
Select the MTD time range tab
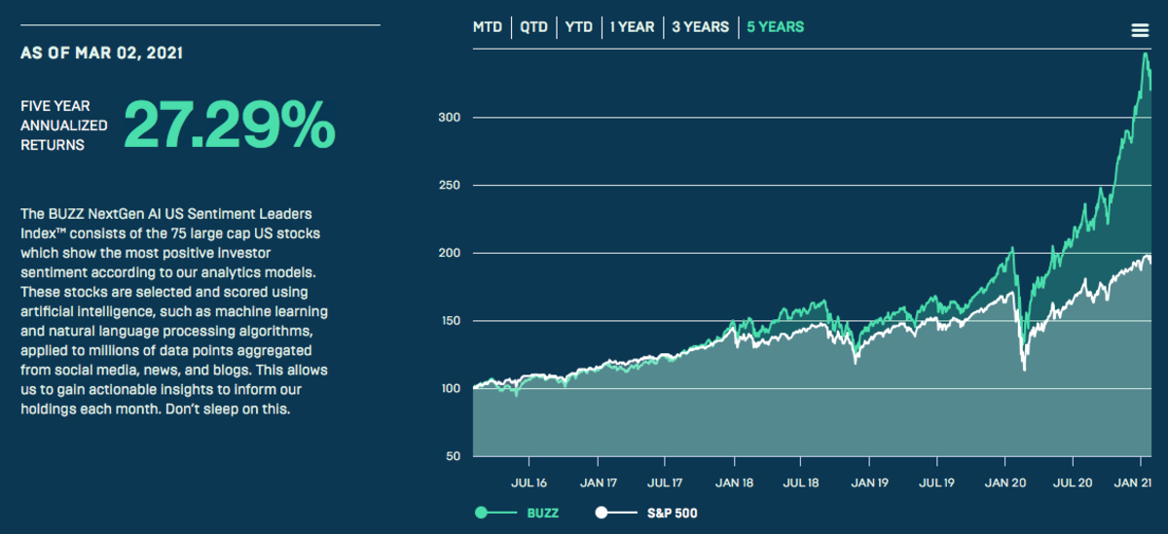[488, 27]
